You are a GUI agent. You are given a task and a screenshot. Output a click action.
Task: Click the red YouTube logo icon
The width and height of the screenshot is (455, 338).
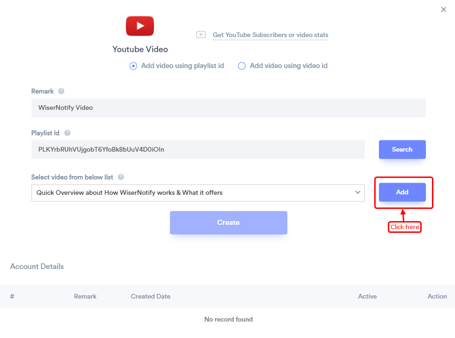pyautogui.click(x=140, y=26)
